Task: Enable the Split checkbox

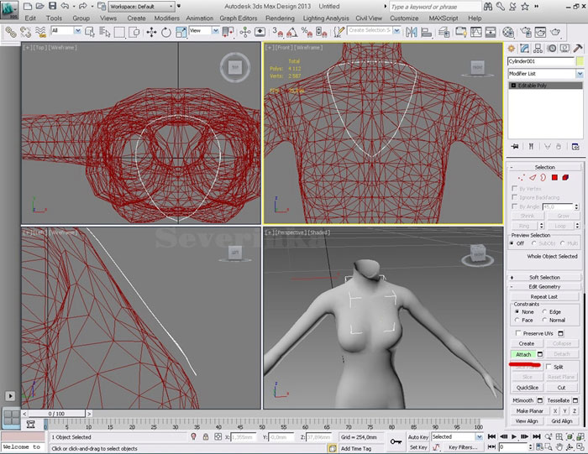Action: pos(549,367)
